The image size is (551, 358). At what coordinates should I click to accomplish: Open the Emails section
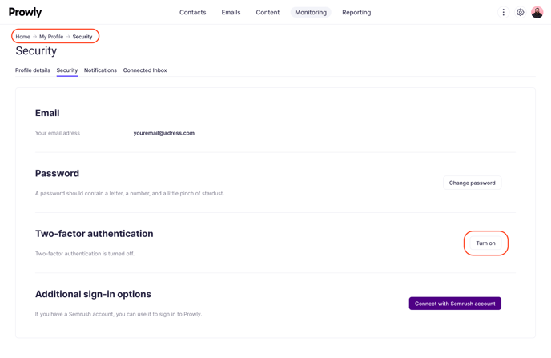pyautogui.click(x=231, y=12)
